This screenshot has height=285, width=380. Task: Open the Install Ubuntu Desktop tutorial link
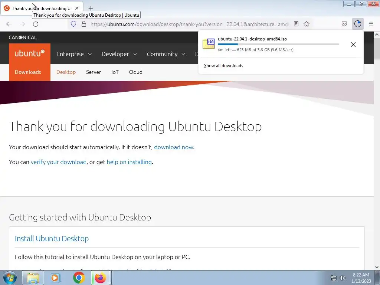point(52,239)
